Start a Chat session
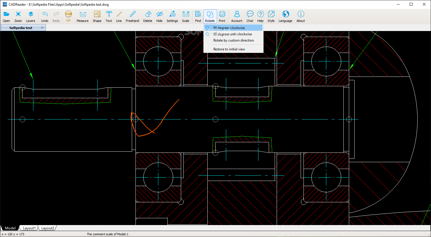 tap(250, 17)
